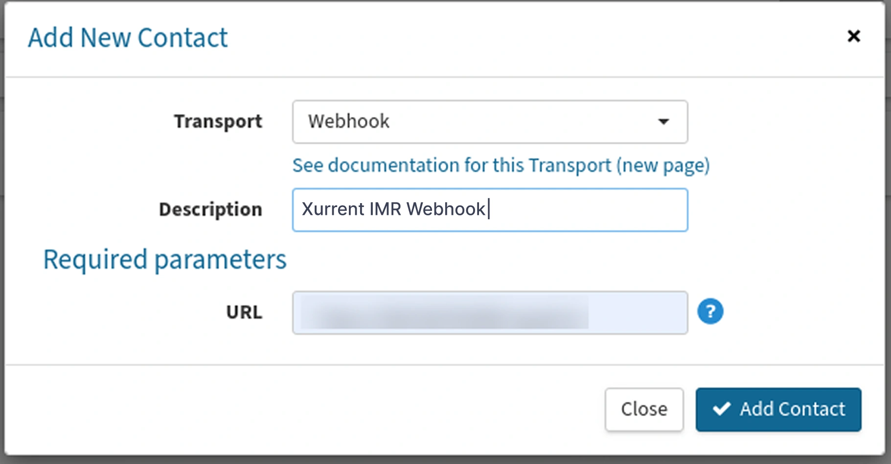Click the Close button
Screen dimensions: 891x464
[x=644, y=410]
